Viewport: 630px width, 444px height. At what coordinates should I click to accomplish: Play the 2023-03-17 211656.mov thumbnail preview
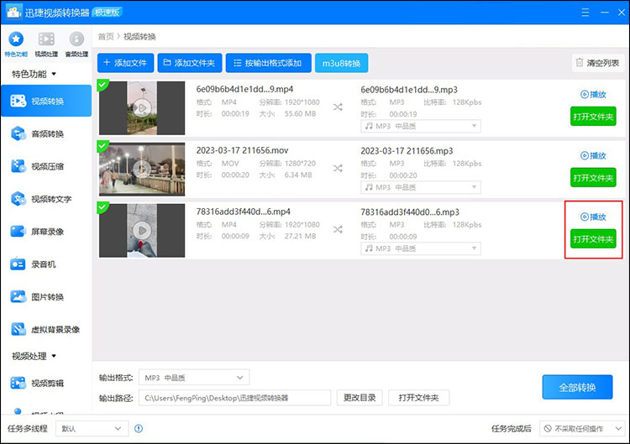142,169
